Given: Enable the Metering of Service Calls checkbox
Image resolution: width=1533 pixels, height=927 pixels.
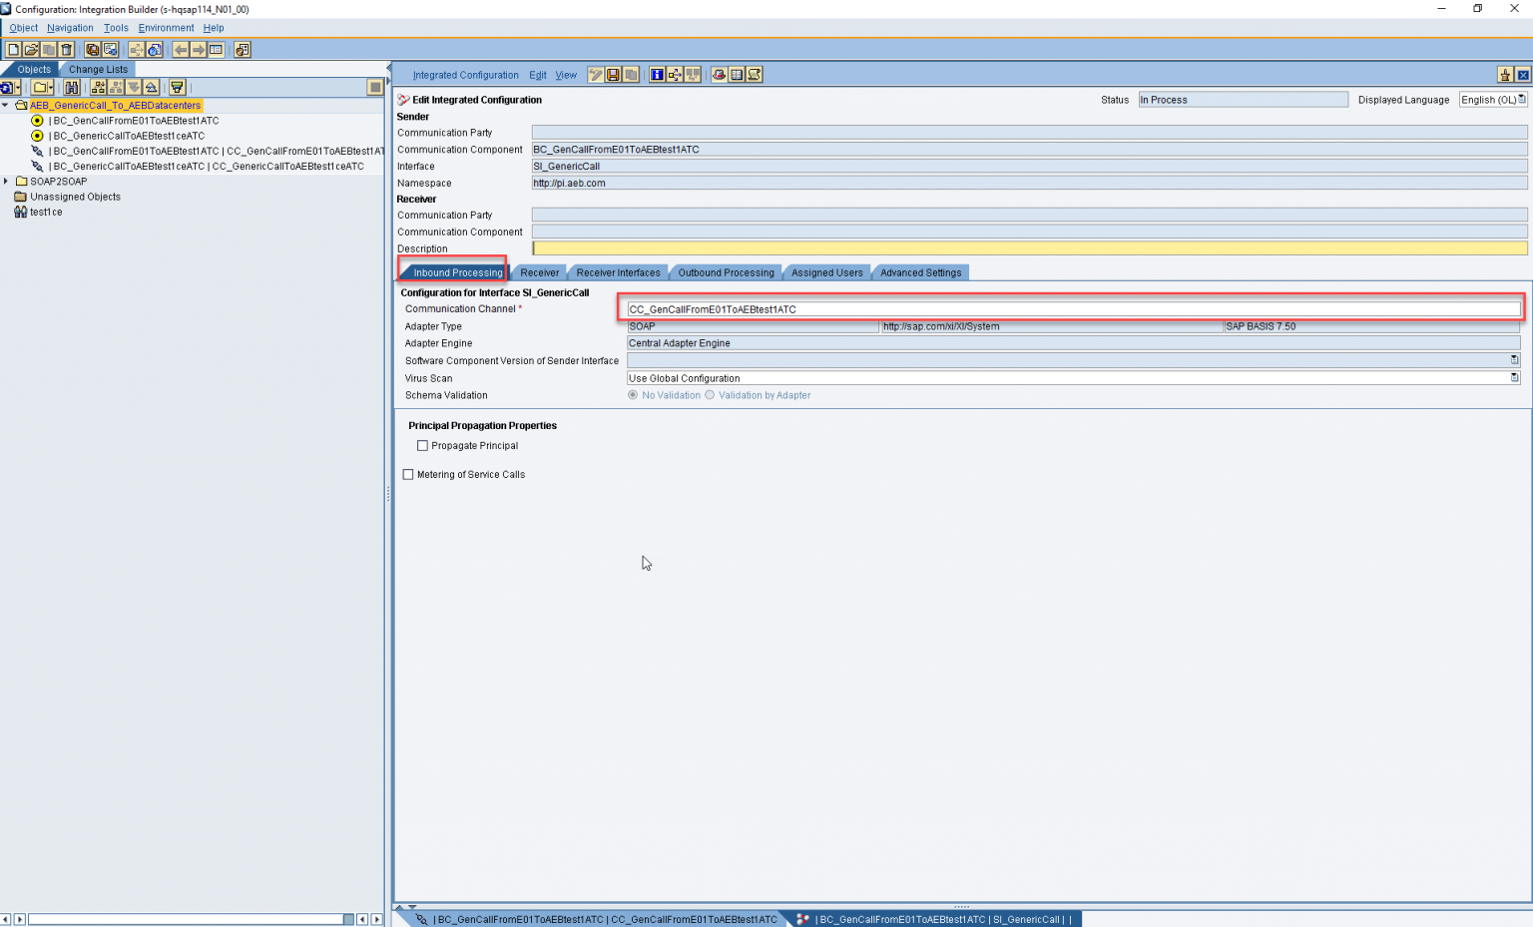Looking at the screenshot, I should [x=408, y=474].
